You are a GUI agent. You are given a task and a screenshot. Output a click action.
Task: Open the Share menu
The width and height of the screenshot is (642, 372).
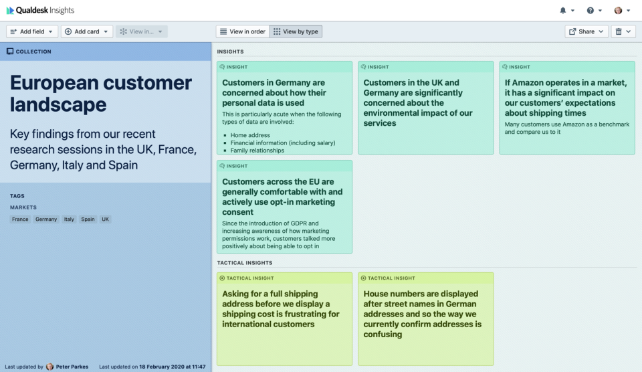pyautogui.click(x=586, y=31)
